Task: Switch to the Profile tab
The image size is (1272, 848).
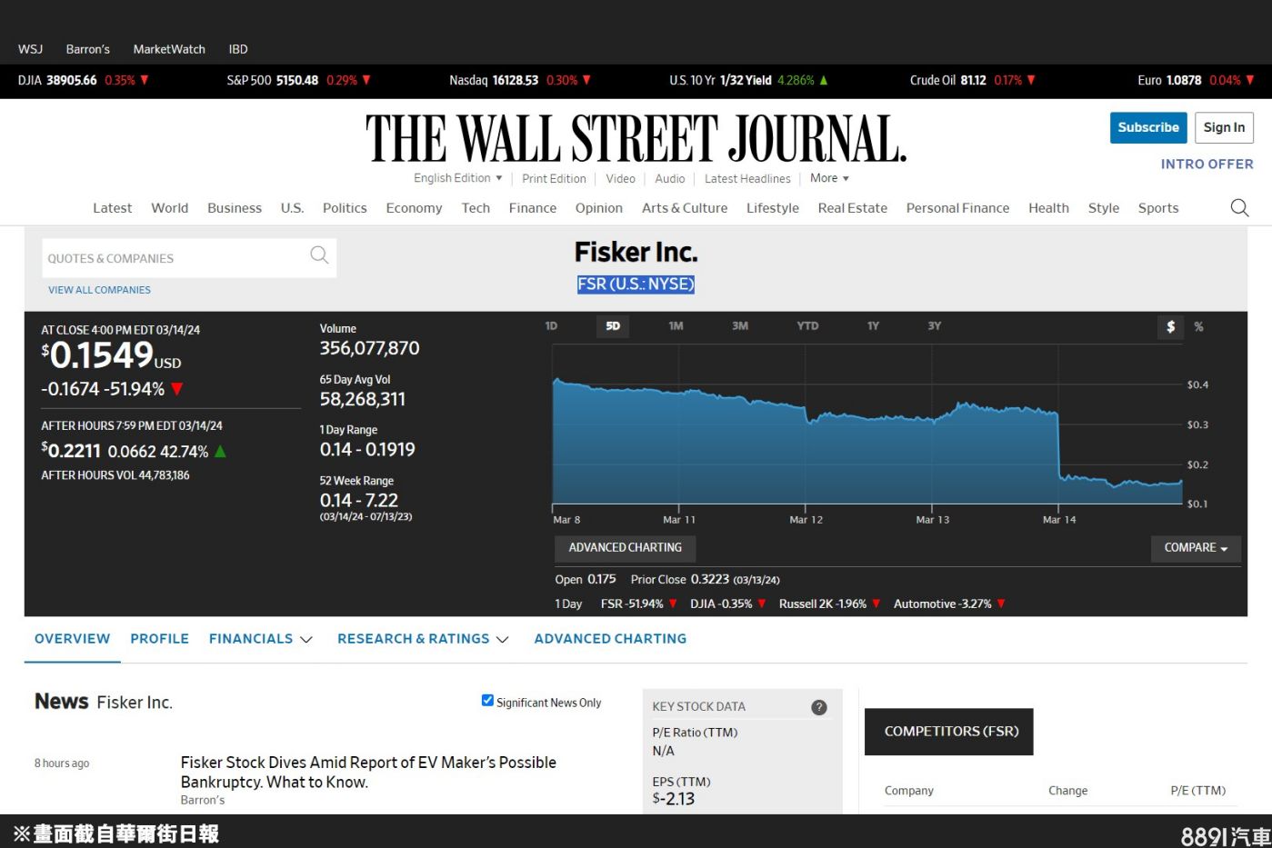Action: click(x=159, y=639)
